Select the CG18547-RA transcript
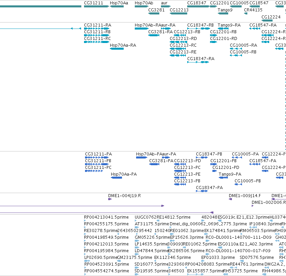This screenshot has width=286, height=276. click(x=255, y=29)
